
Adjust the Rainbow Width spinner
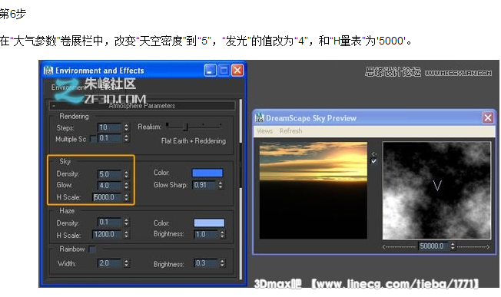[127, 263]
